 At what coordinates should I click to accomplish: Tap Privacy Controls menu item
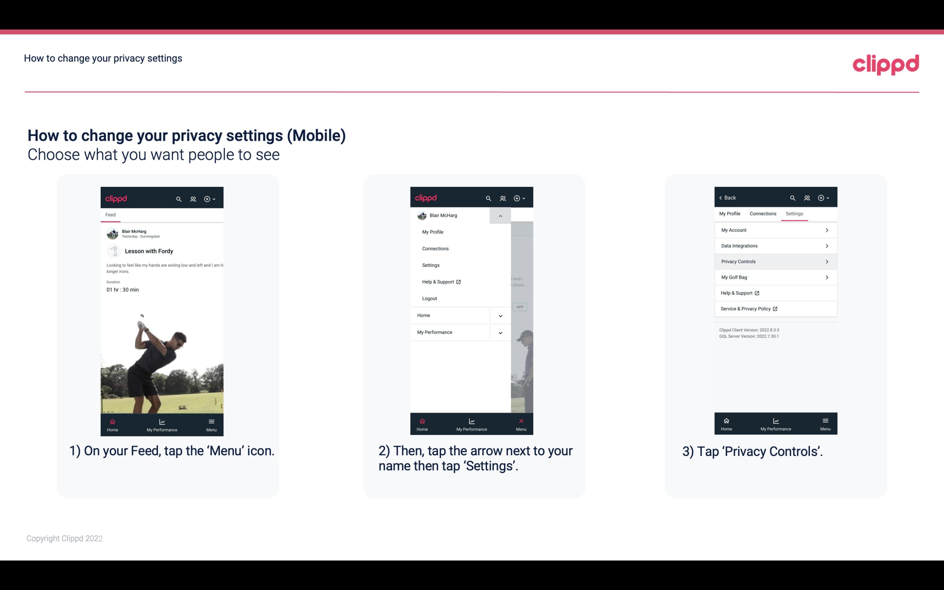pos(775,261)
